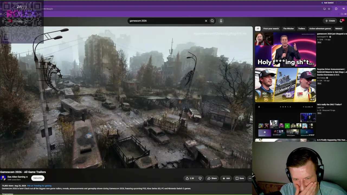Viewport: 347px width, 195px height.
Task: Share the Gamescom trailers video
Action: pyautogui.click(x=212, y=178)
